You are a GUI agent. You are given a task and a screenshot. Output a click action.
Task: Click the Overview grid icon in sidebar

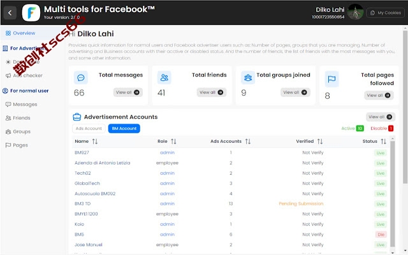click(8, 33)
